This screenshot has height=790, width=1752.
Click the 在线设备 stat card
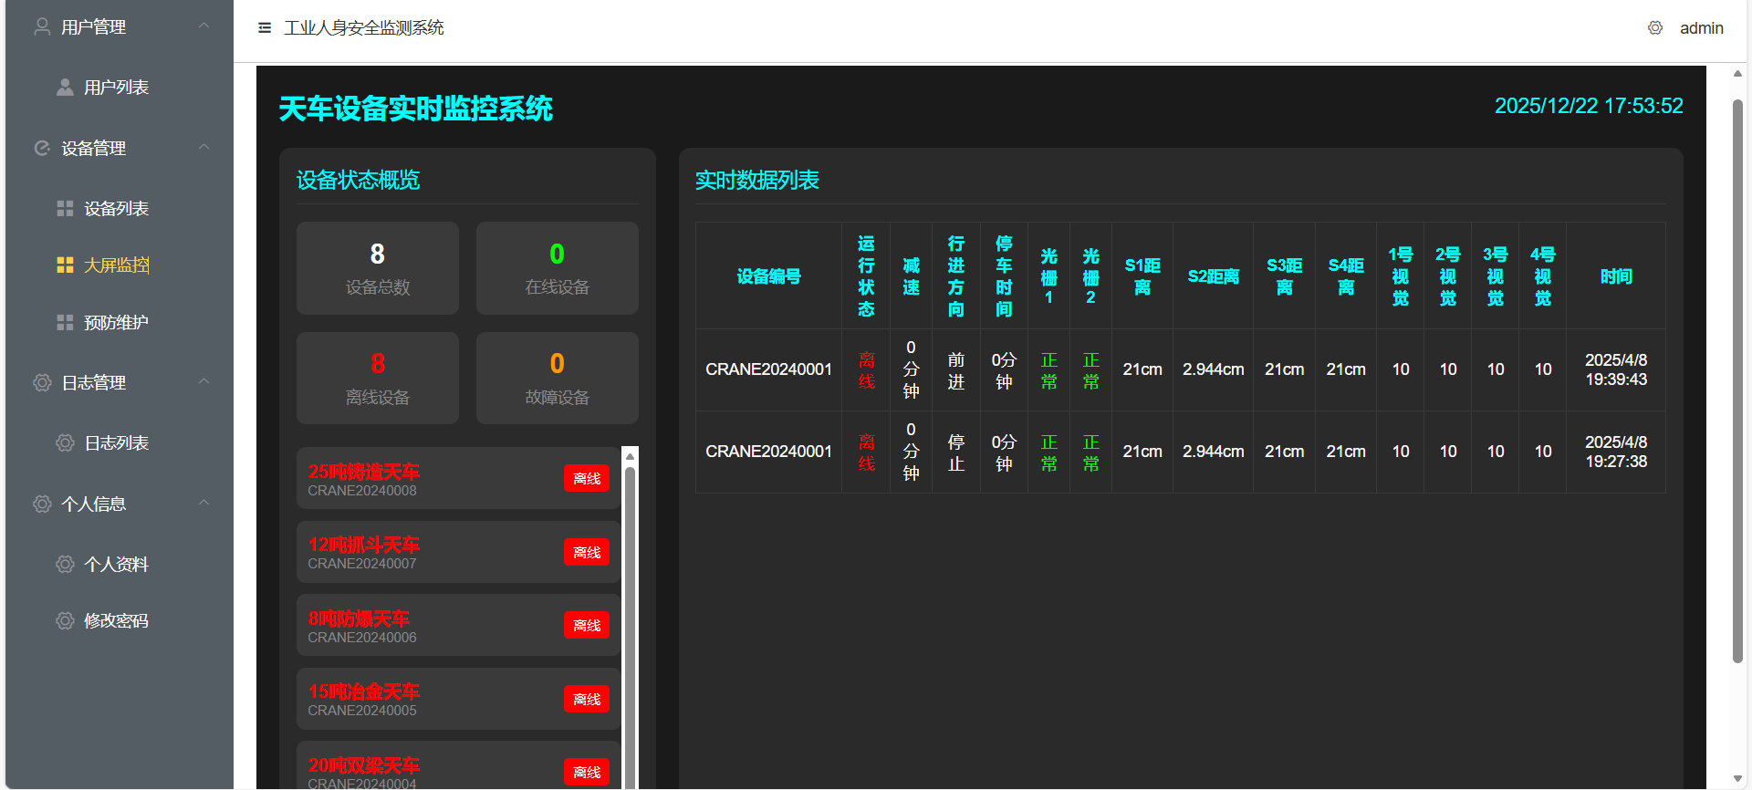tap(558, 268)
